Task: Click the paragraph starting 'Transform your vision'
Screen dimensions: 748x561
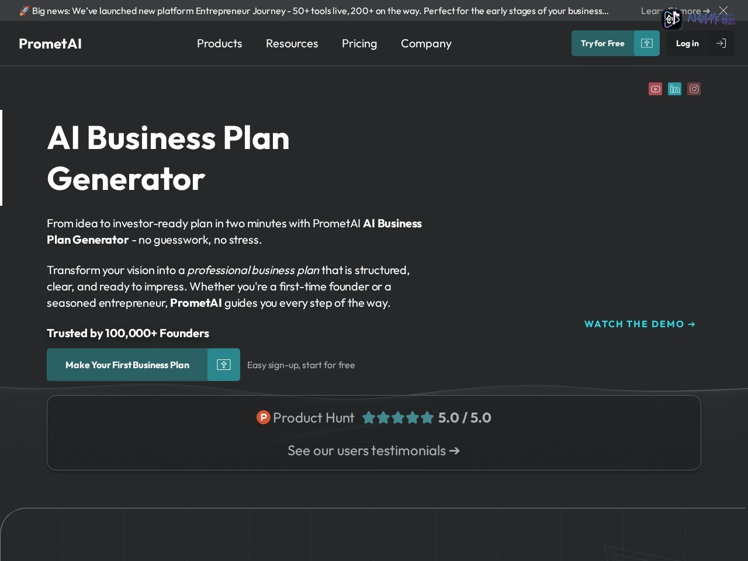Action: 228,286
